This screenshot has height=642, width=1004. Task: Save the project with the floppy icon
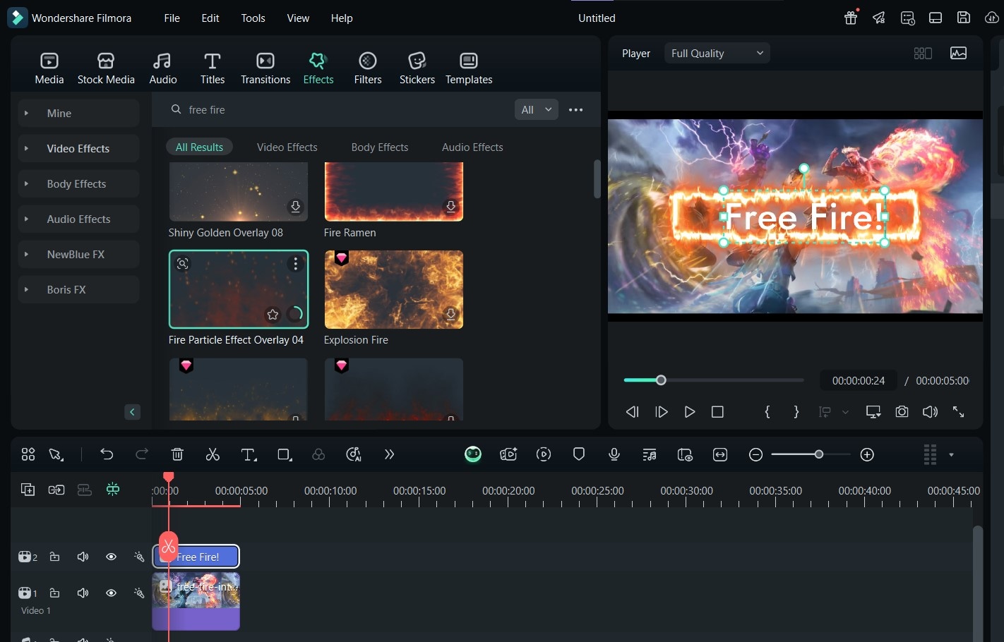click(964, 18)
